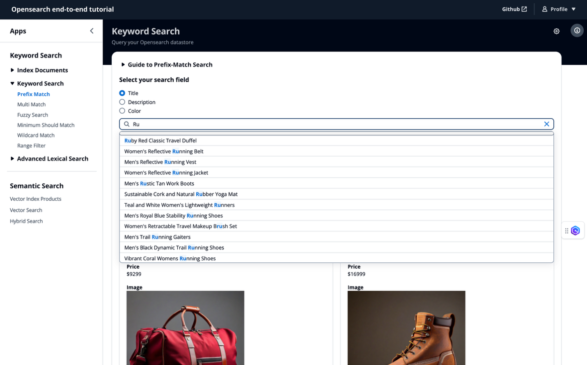587x365 pixels.
Task: Collapse the Apps side navigation panel
Action: (x=92, y=31)
